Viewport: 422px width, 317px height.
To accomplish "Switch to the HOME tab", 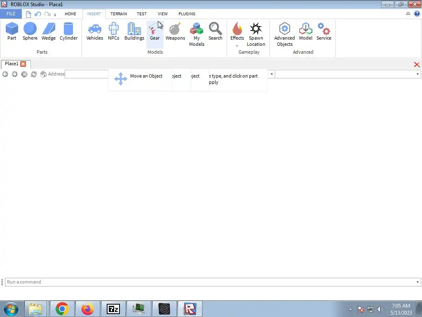I will point(70,14).
